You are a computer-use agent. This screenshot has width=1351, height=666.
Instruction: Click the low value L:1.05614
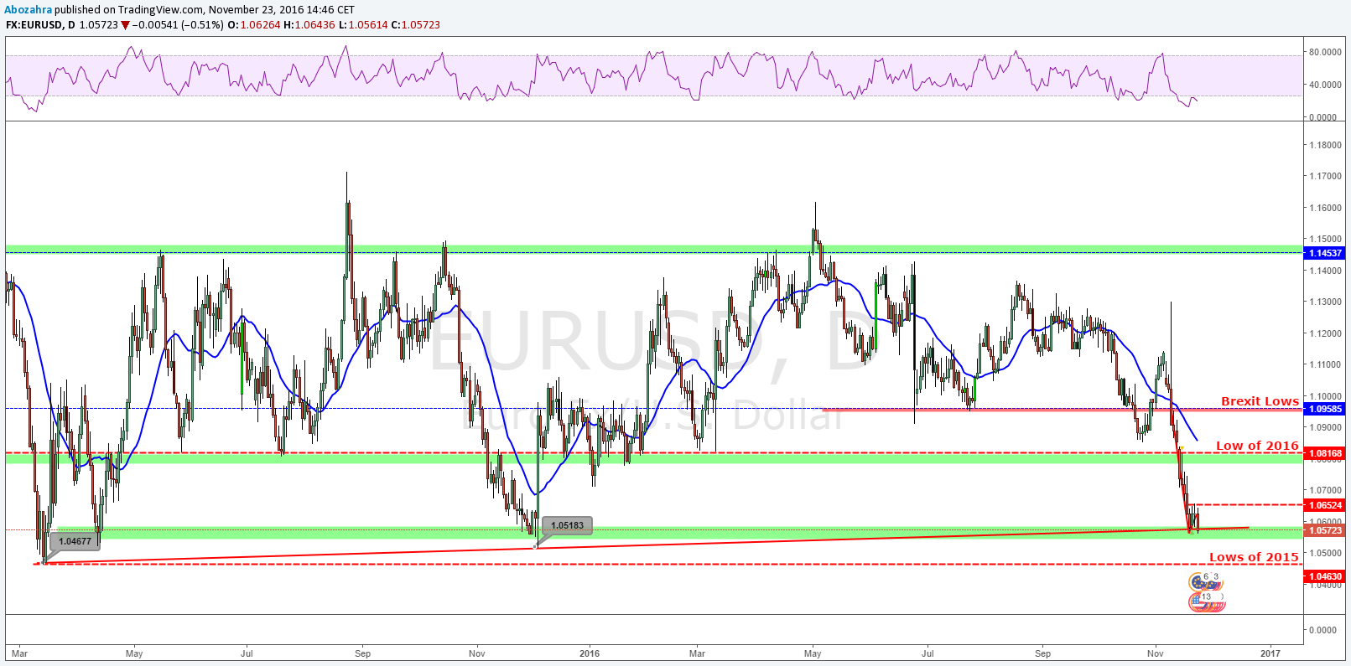click(x=363, y=25)
